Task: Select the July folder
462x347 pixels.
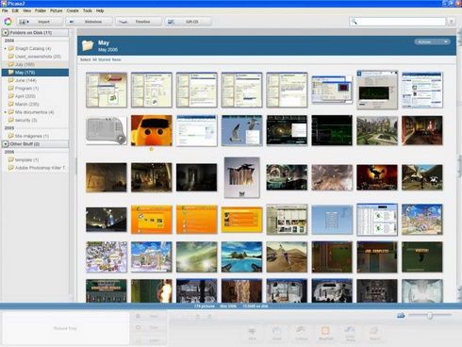Action: [35, 64]
